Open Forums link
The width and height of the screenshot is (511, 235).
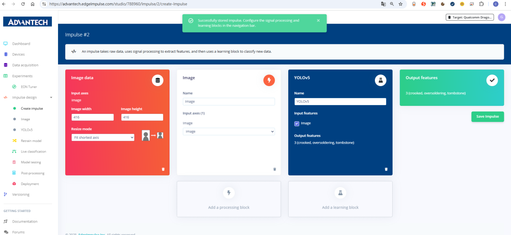[x=18, y=232]
